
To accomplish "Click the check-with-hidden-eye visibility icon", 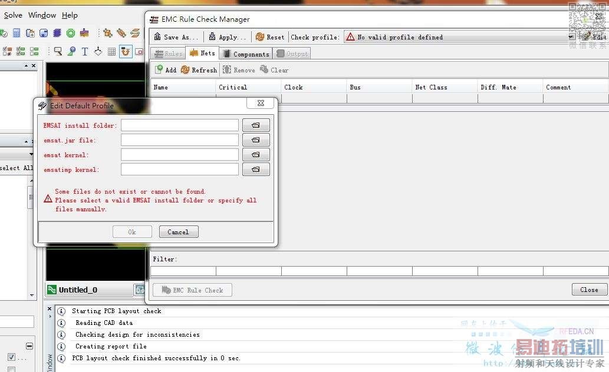I will coord(7,51).
